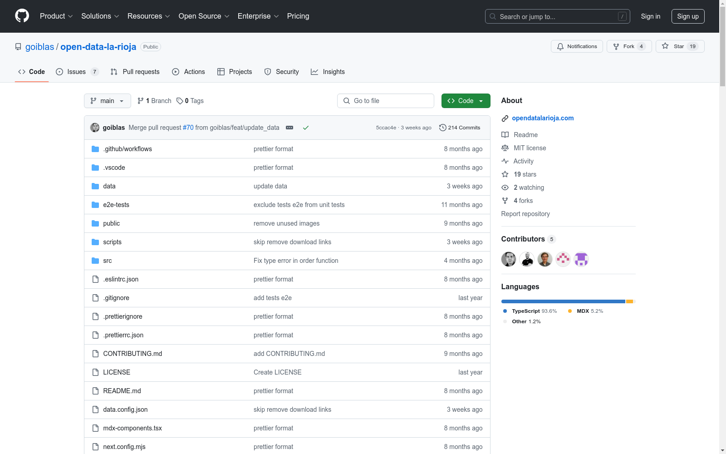Switch to the Security tab

click(282, 72)
